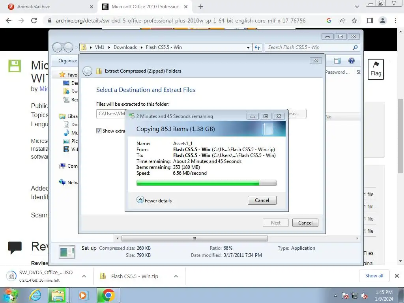Screen dimensions: 404x303
Task: Open the tab search chevron
Action: (x=357, y=7)
